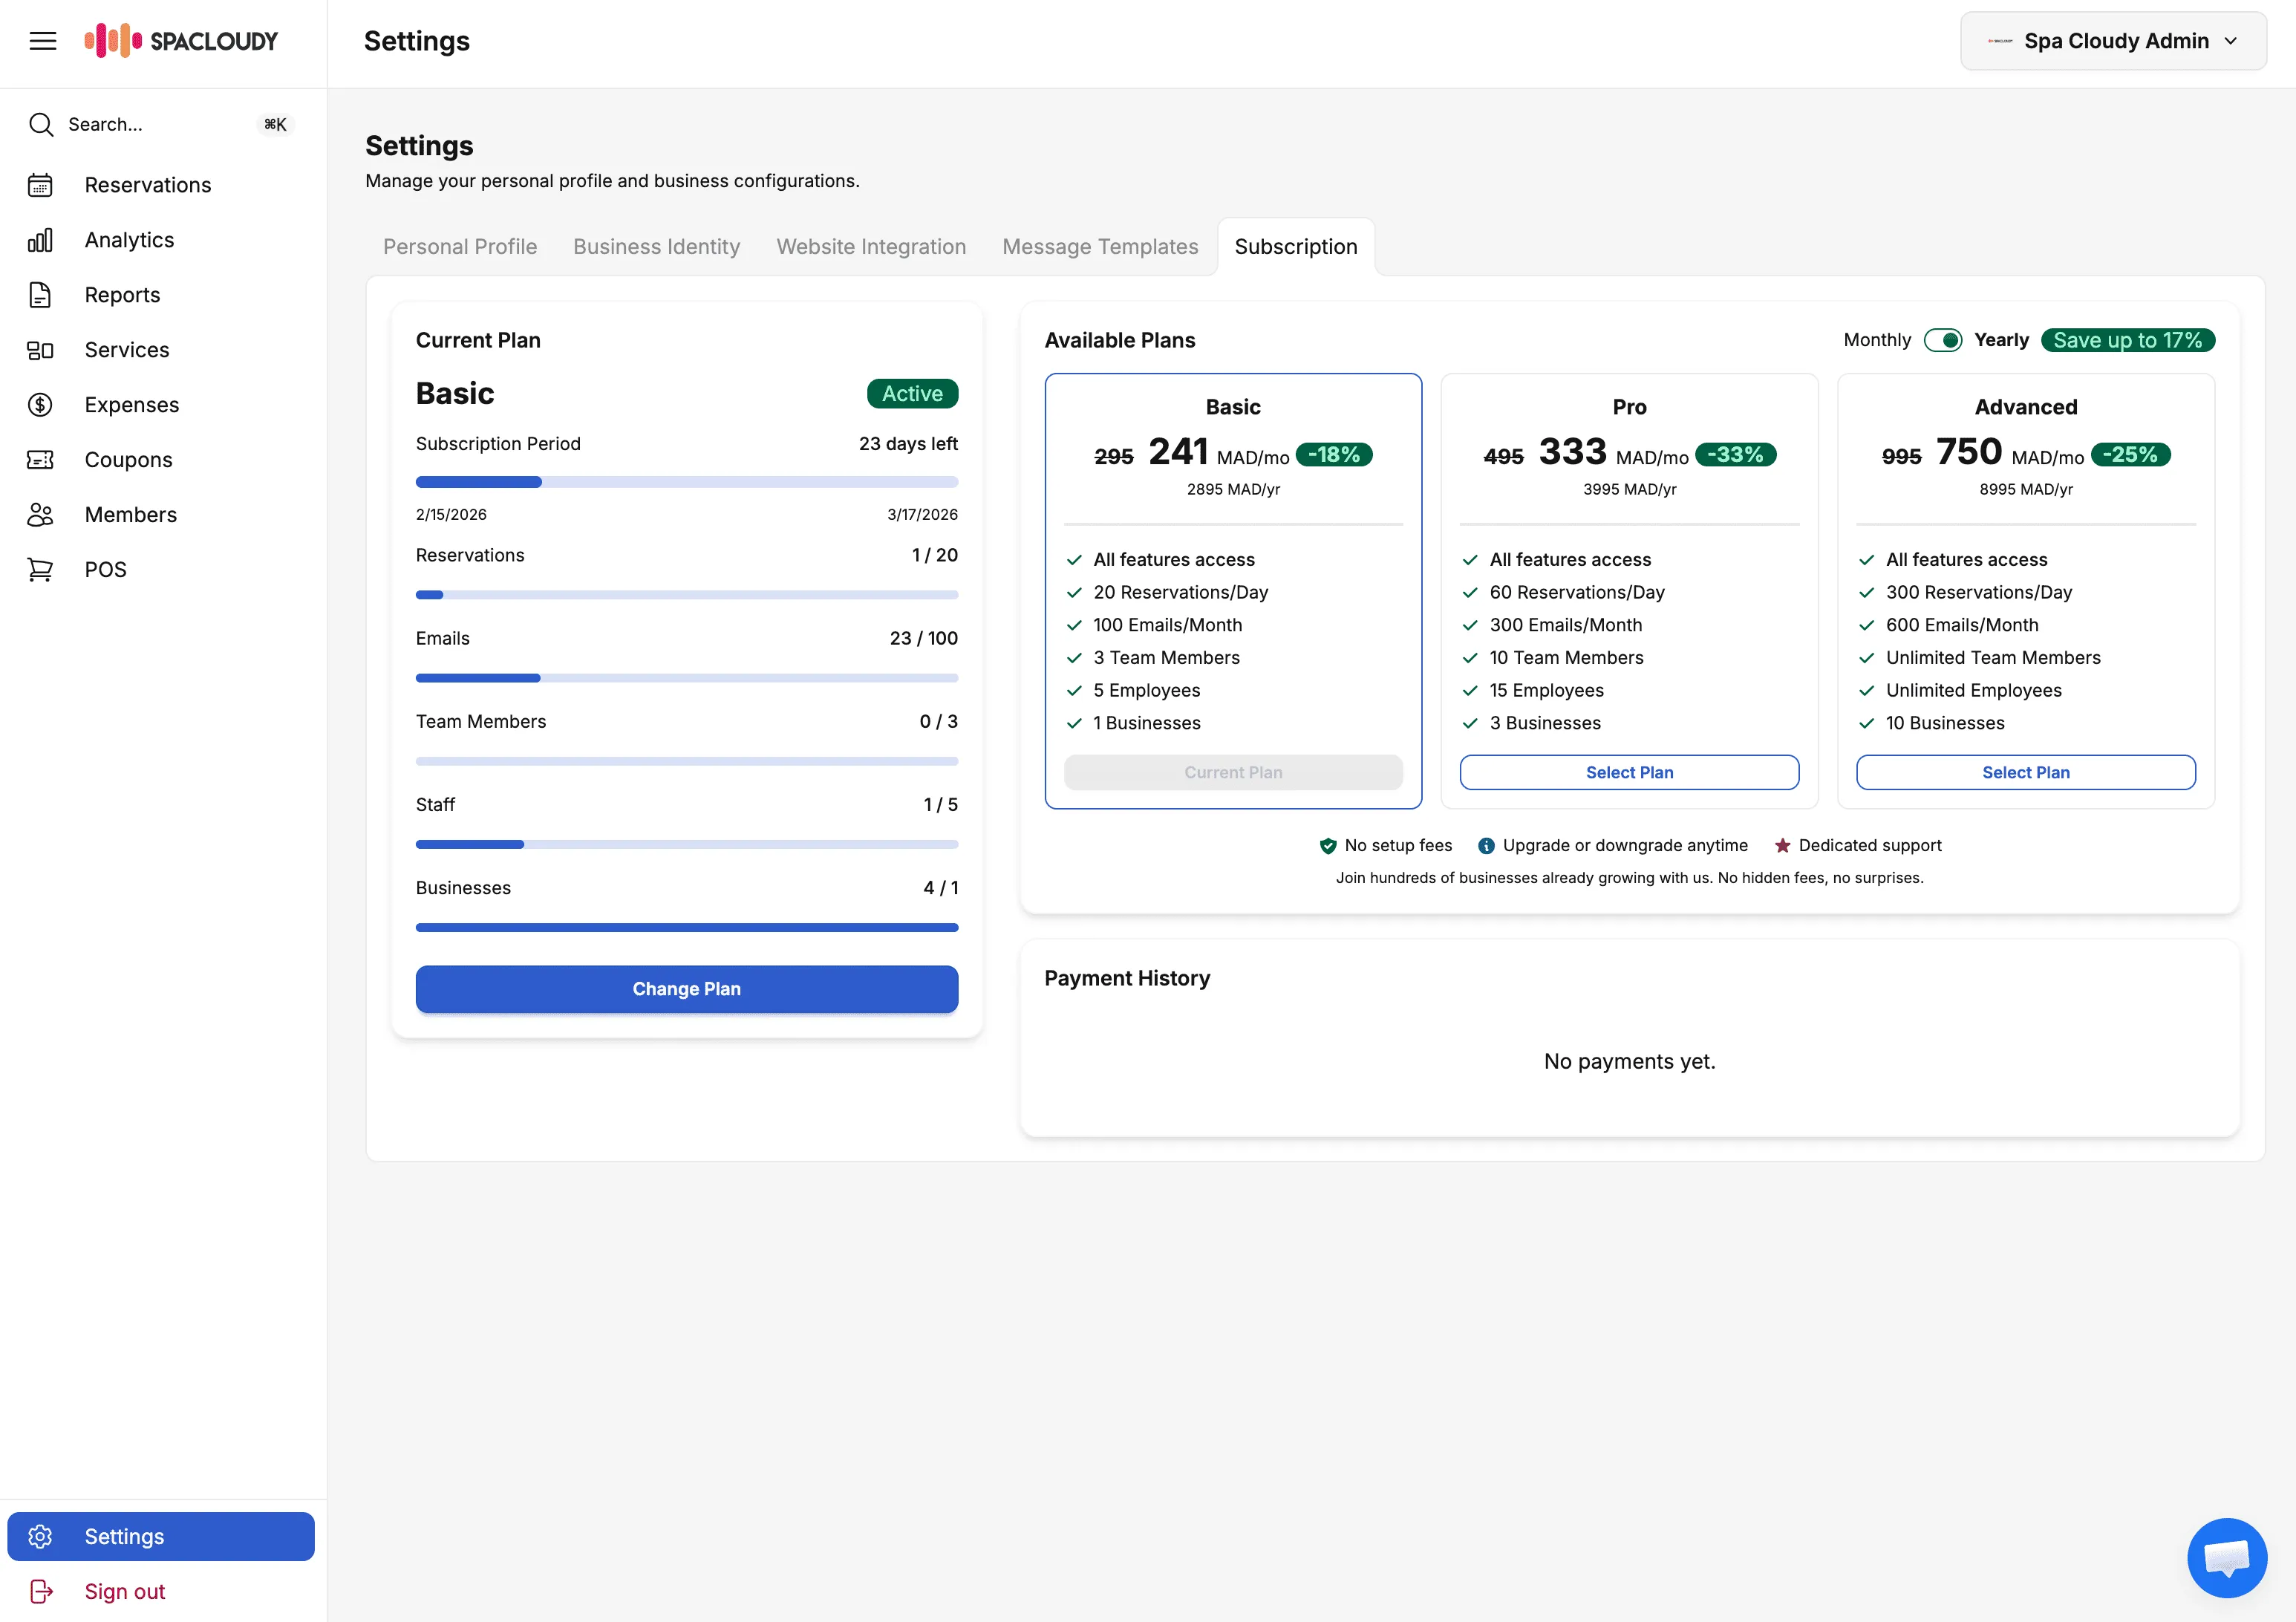Open the chat support bubble
Image resolution: width=2296 pixels, height=1622 pixels.
[x=2227, y=1557]
